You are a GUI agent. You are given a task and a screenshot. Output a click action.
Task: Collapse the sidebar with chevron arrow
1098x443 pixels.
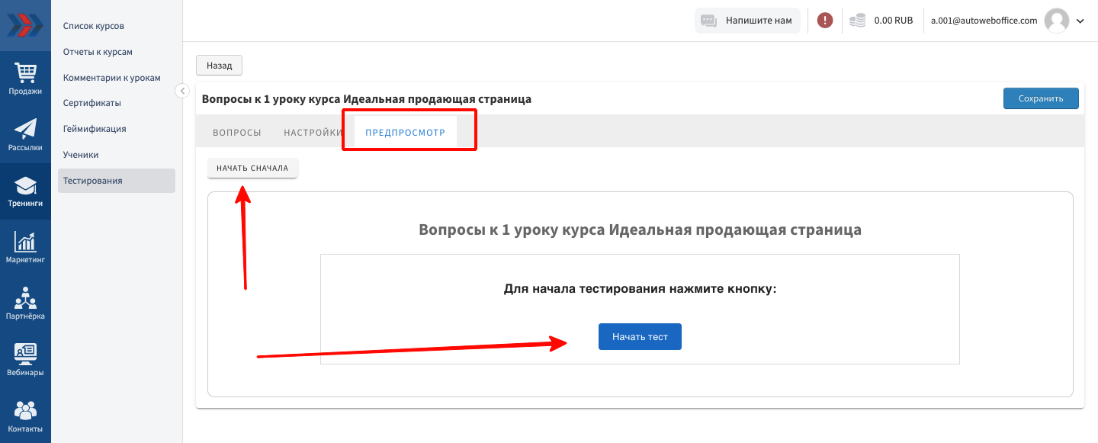(x=182, y=91)
